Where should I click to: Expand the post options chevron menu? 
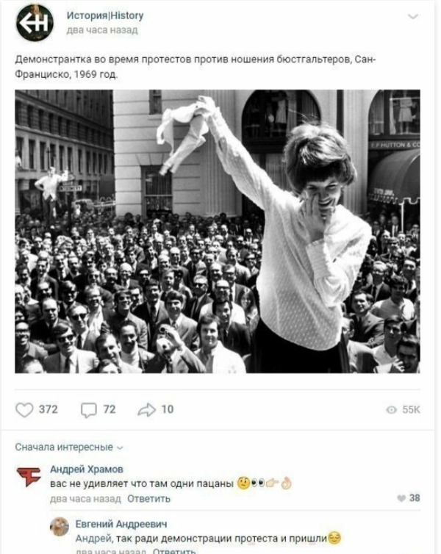pos(413,17)
